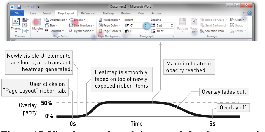Open the Selection Pane
Screen dimensions: 265x132
212,31
